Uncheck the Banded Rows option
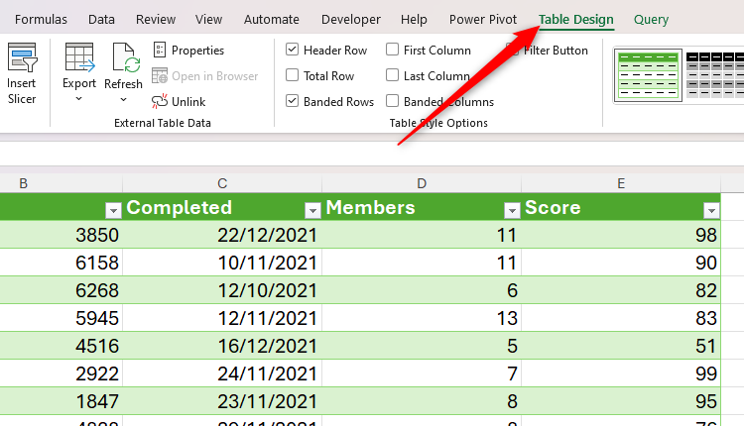This screenshot has height=426, width=744. click(x=293, y=101)
